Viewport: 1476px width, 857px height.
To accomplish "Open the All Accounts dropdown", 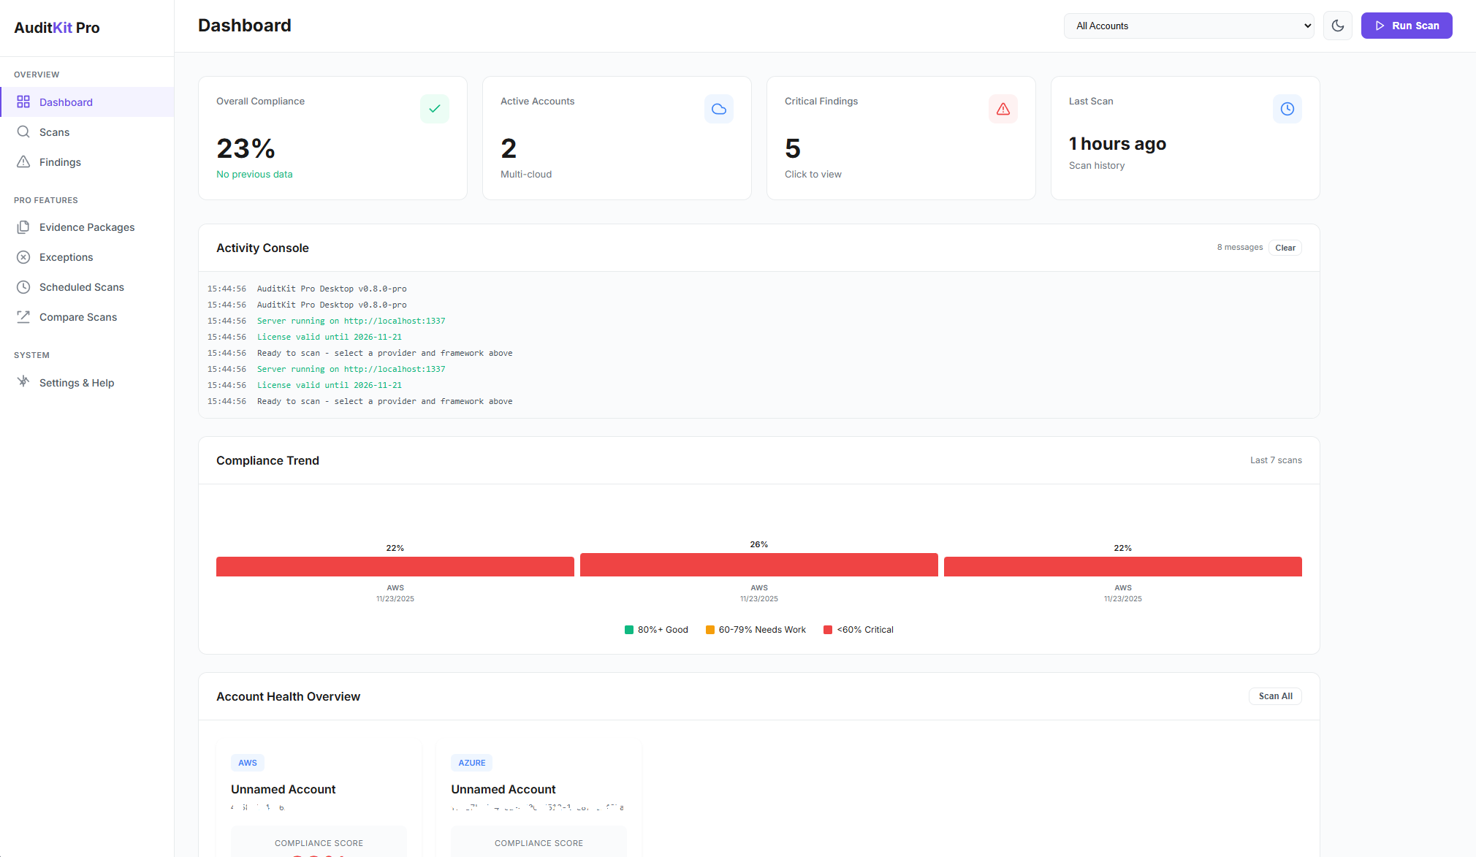I will (x=1188, y=26).
